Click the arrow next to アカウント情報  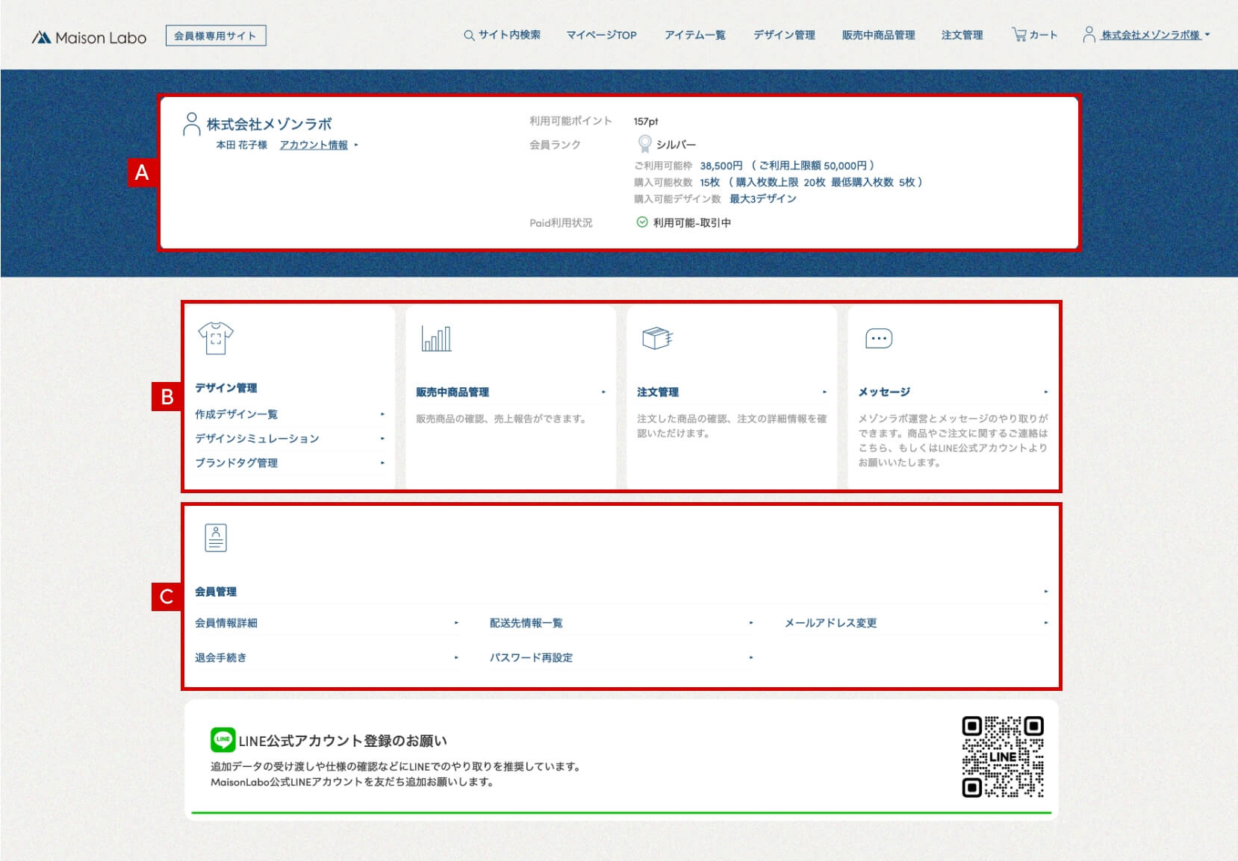(356, 145)
